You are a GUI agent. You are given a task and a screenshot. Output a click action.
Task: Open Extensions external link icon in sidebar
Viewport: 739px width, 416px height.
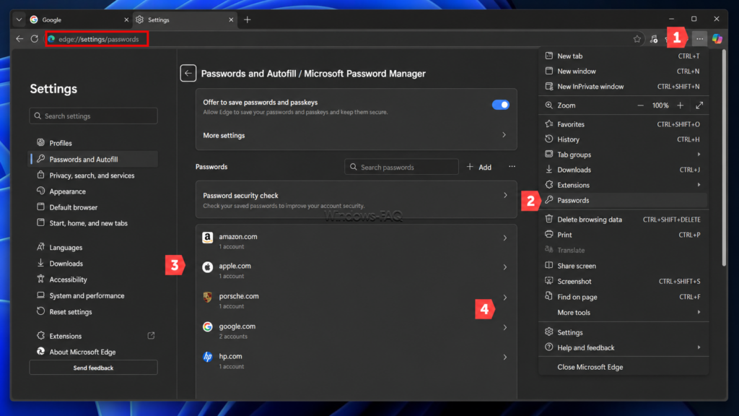(x=151, y=336)
